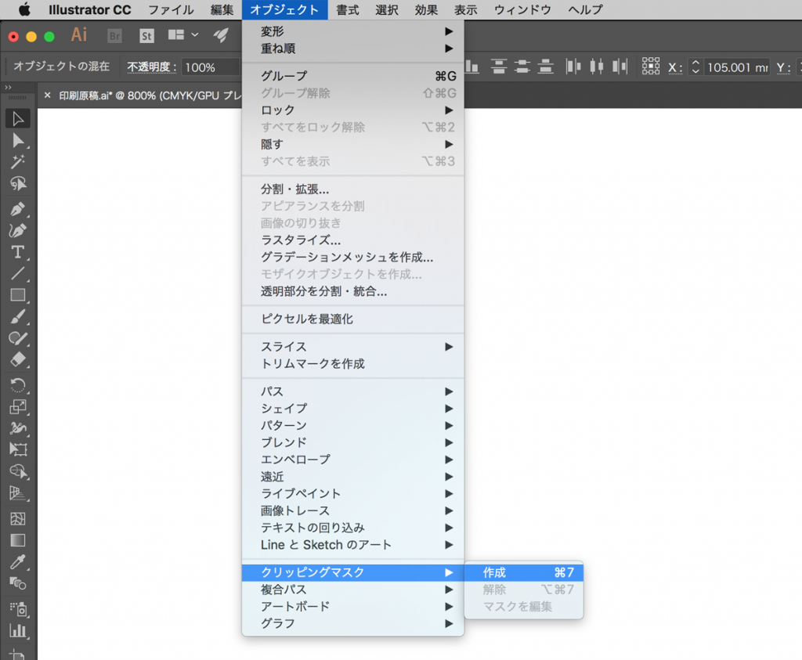Open Adobe Stock via St icon
Image resolution: width=802 pixels, height=660 pixels.
(x=146, y=36)
